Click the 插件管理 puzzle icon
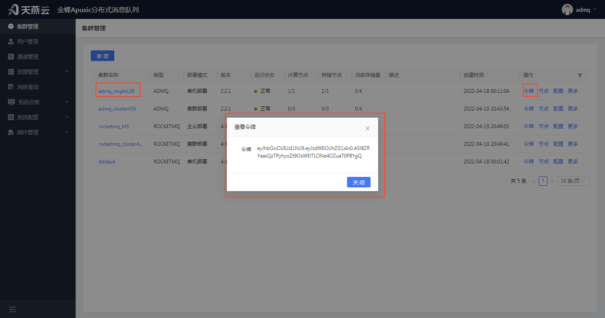 11,132
